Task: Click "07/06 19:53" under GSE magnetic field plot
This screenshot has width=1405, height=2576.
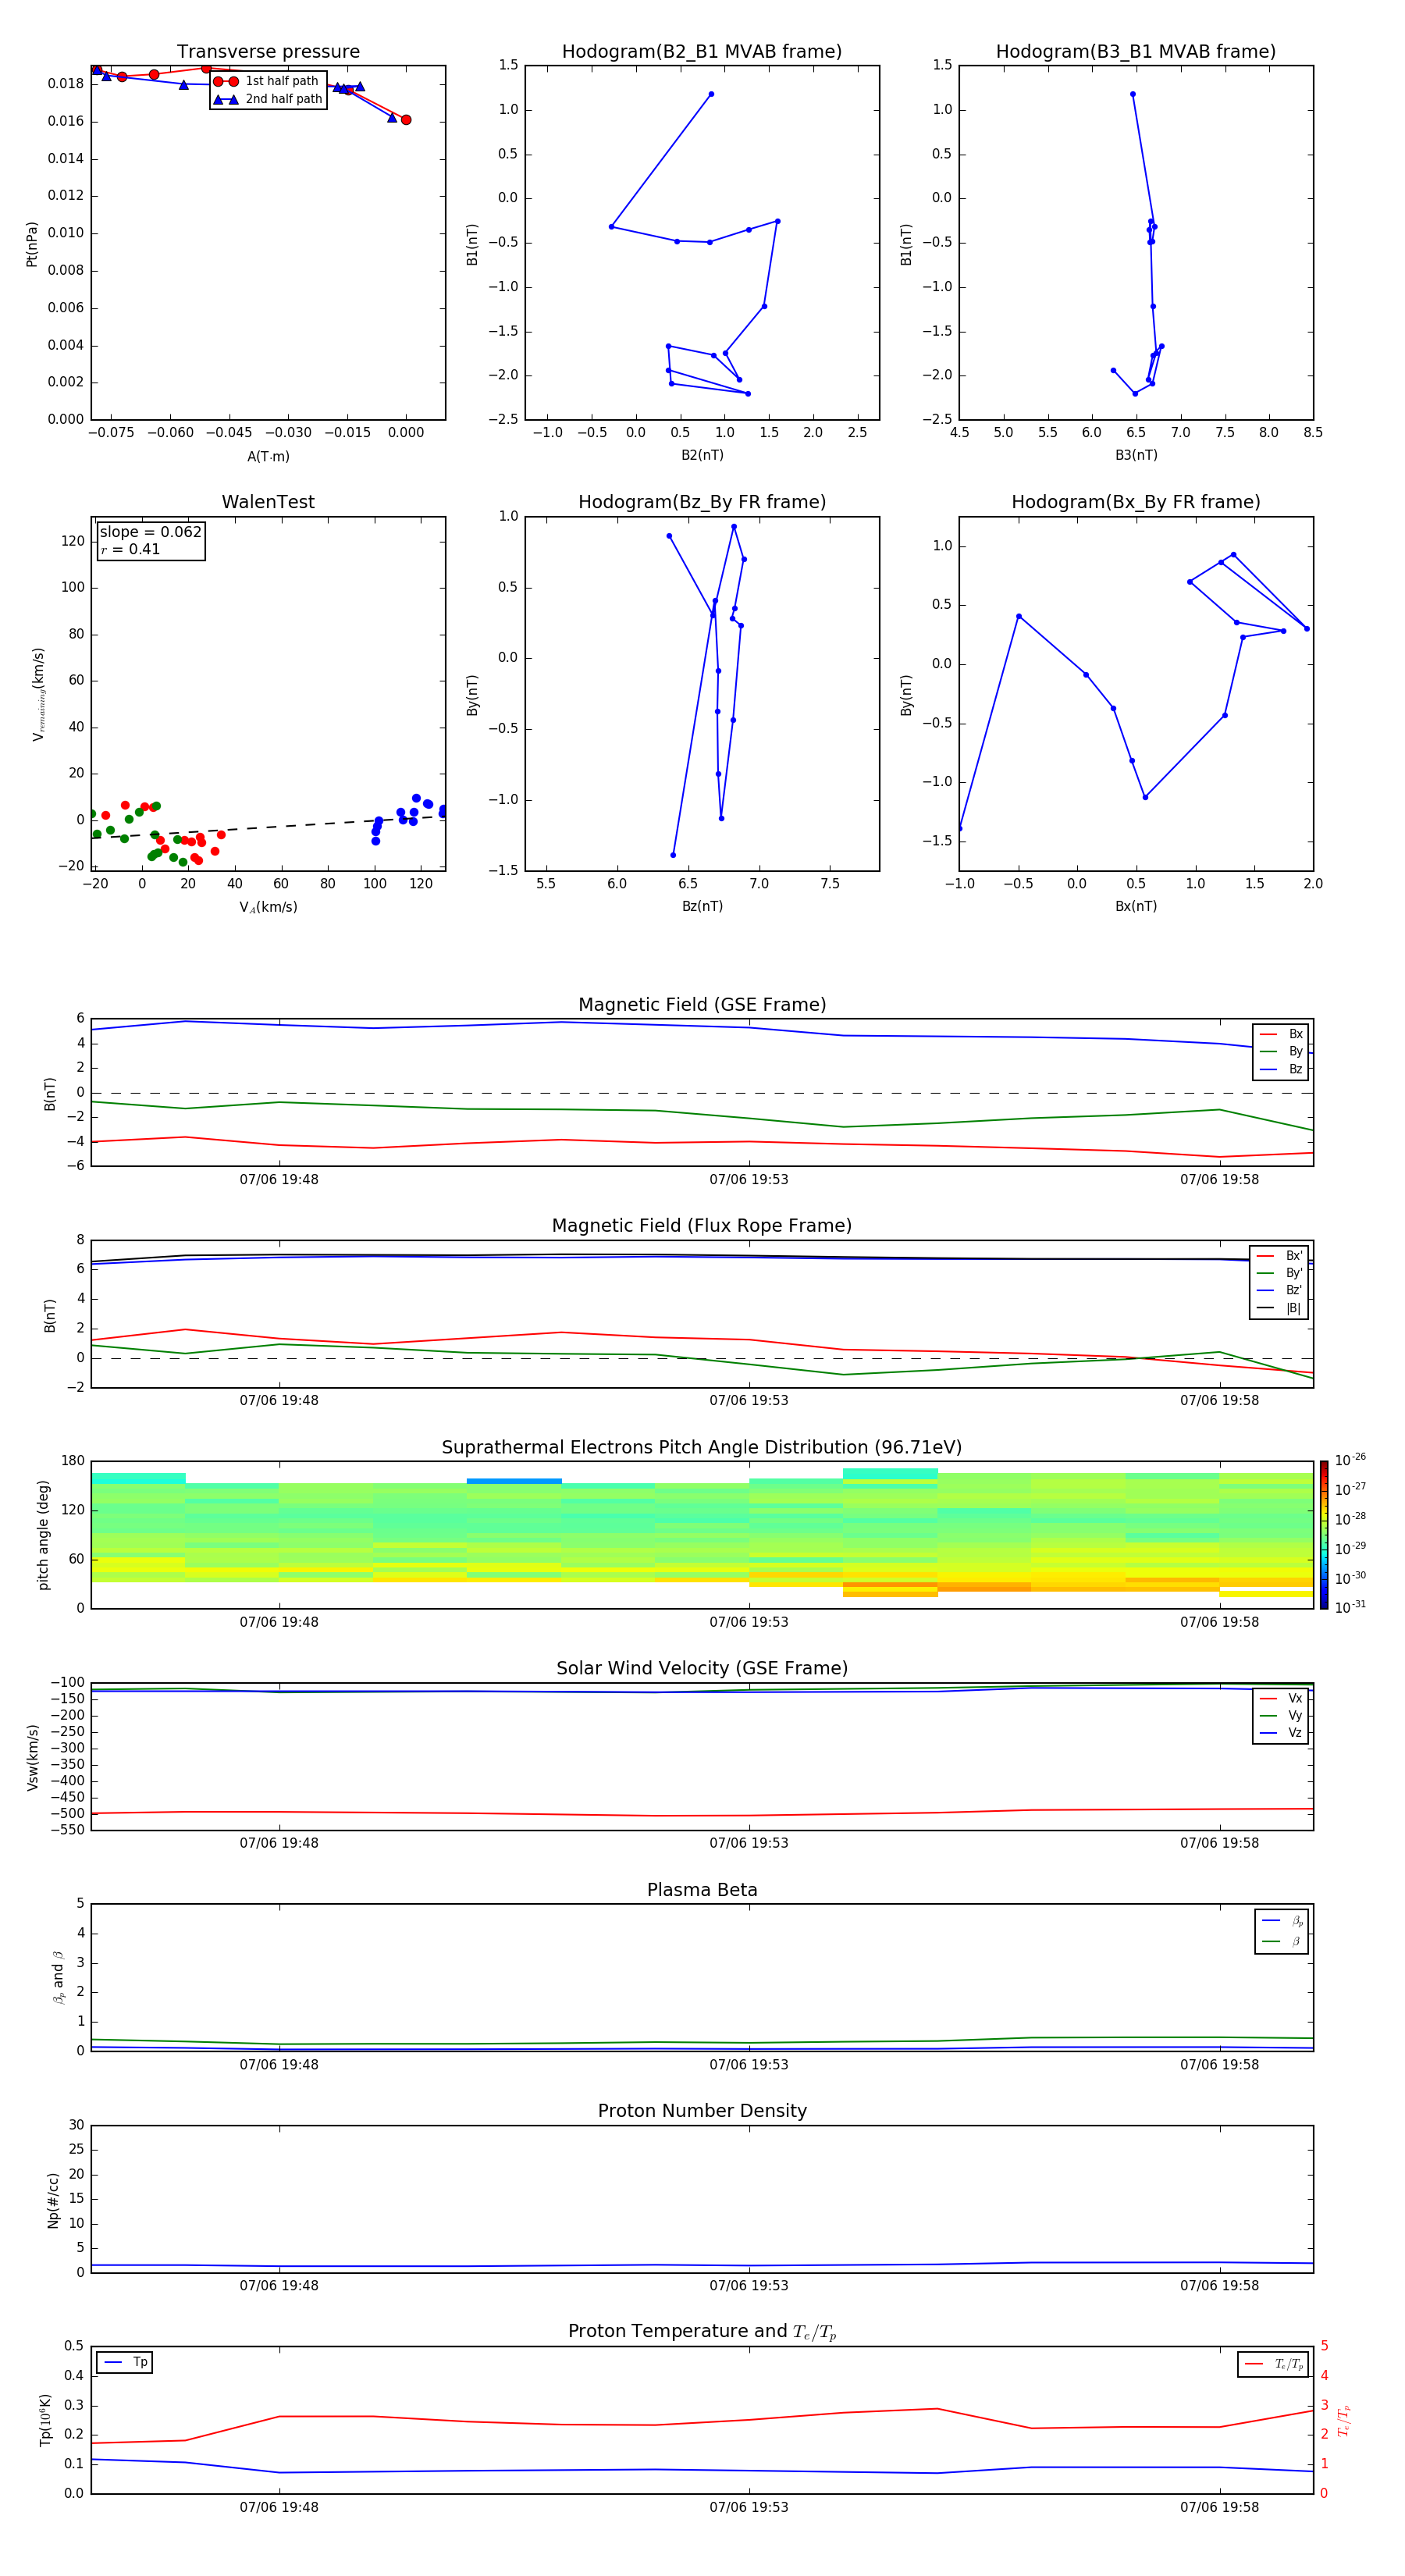Action: point(749,1179)
